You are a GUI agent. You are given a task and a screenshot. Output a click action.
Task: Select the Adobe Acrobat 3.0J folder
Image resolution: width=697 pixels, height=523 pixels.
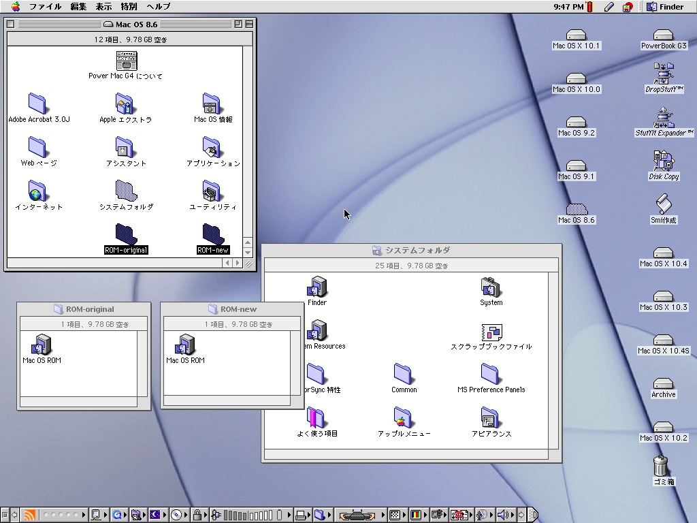tap(38, 104)
